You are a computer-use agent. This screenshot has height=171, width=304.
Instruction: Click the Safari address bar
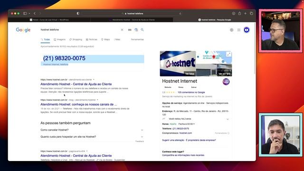pos(132,14)
